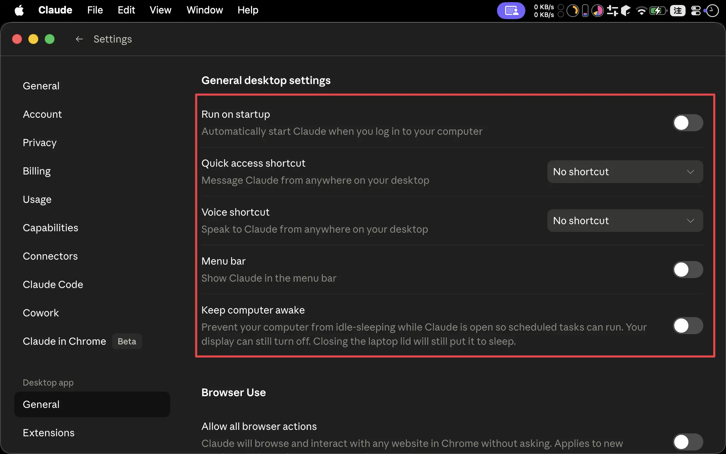Click 'Show Claude in the menu bar' description

point(269,278)
